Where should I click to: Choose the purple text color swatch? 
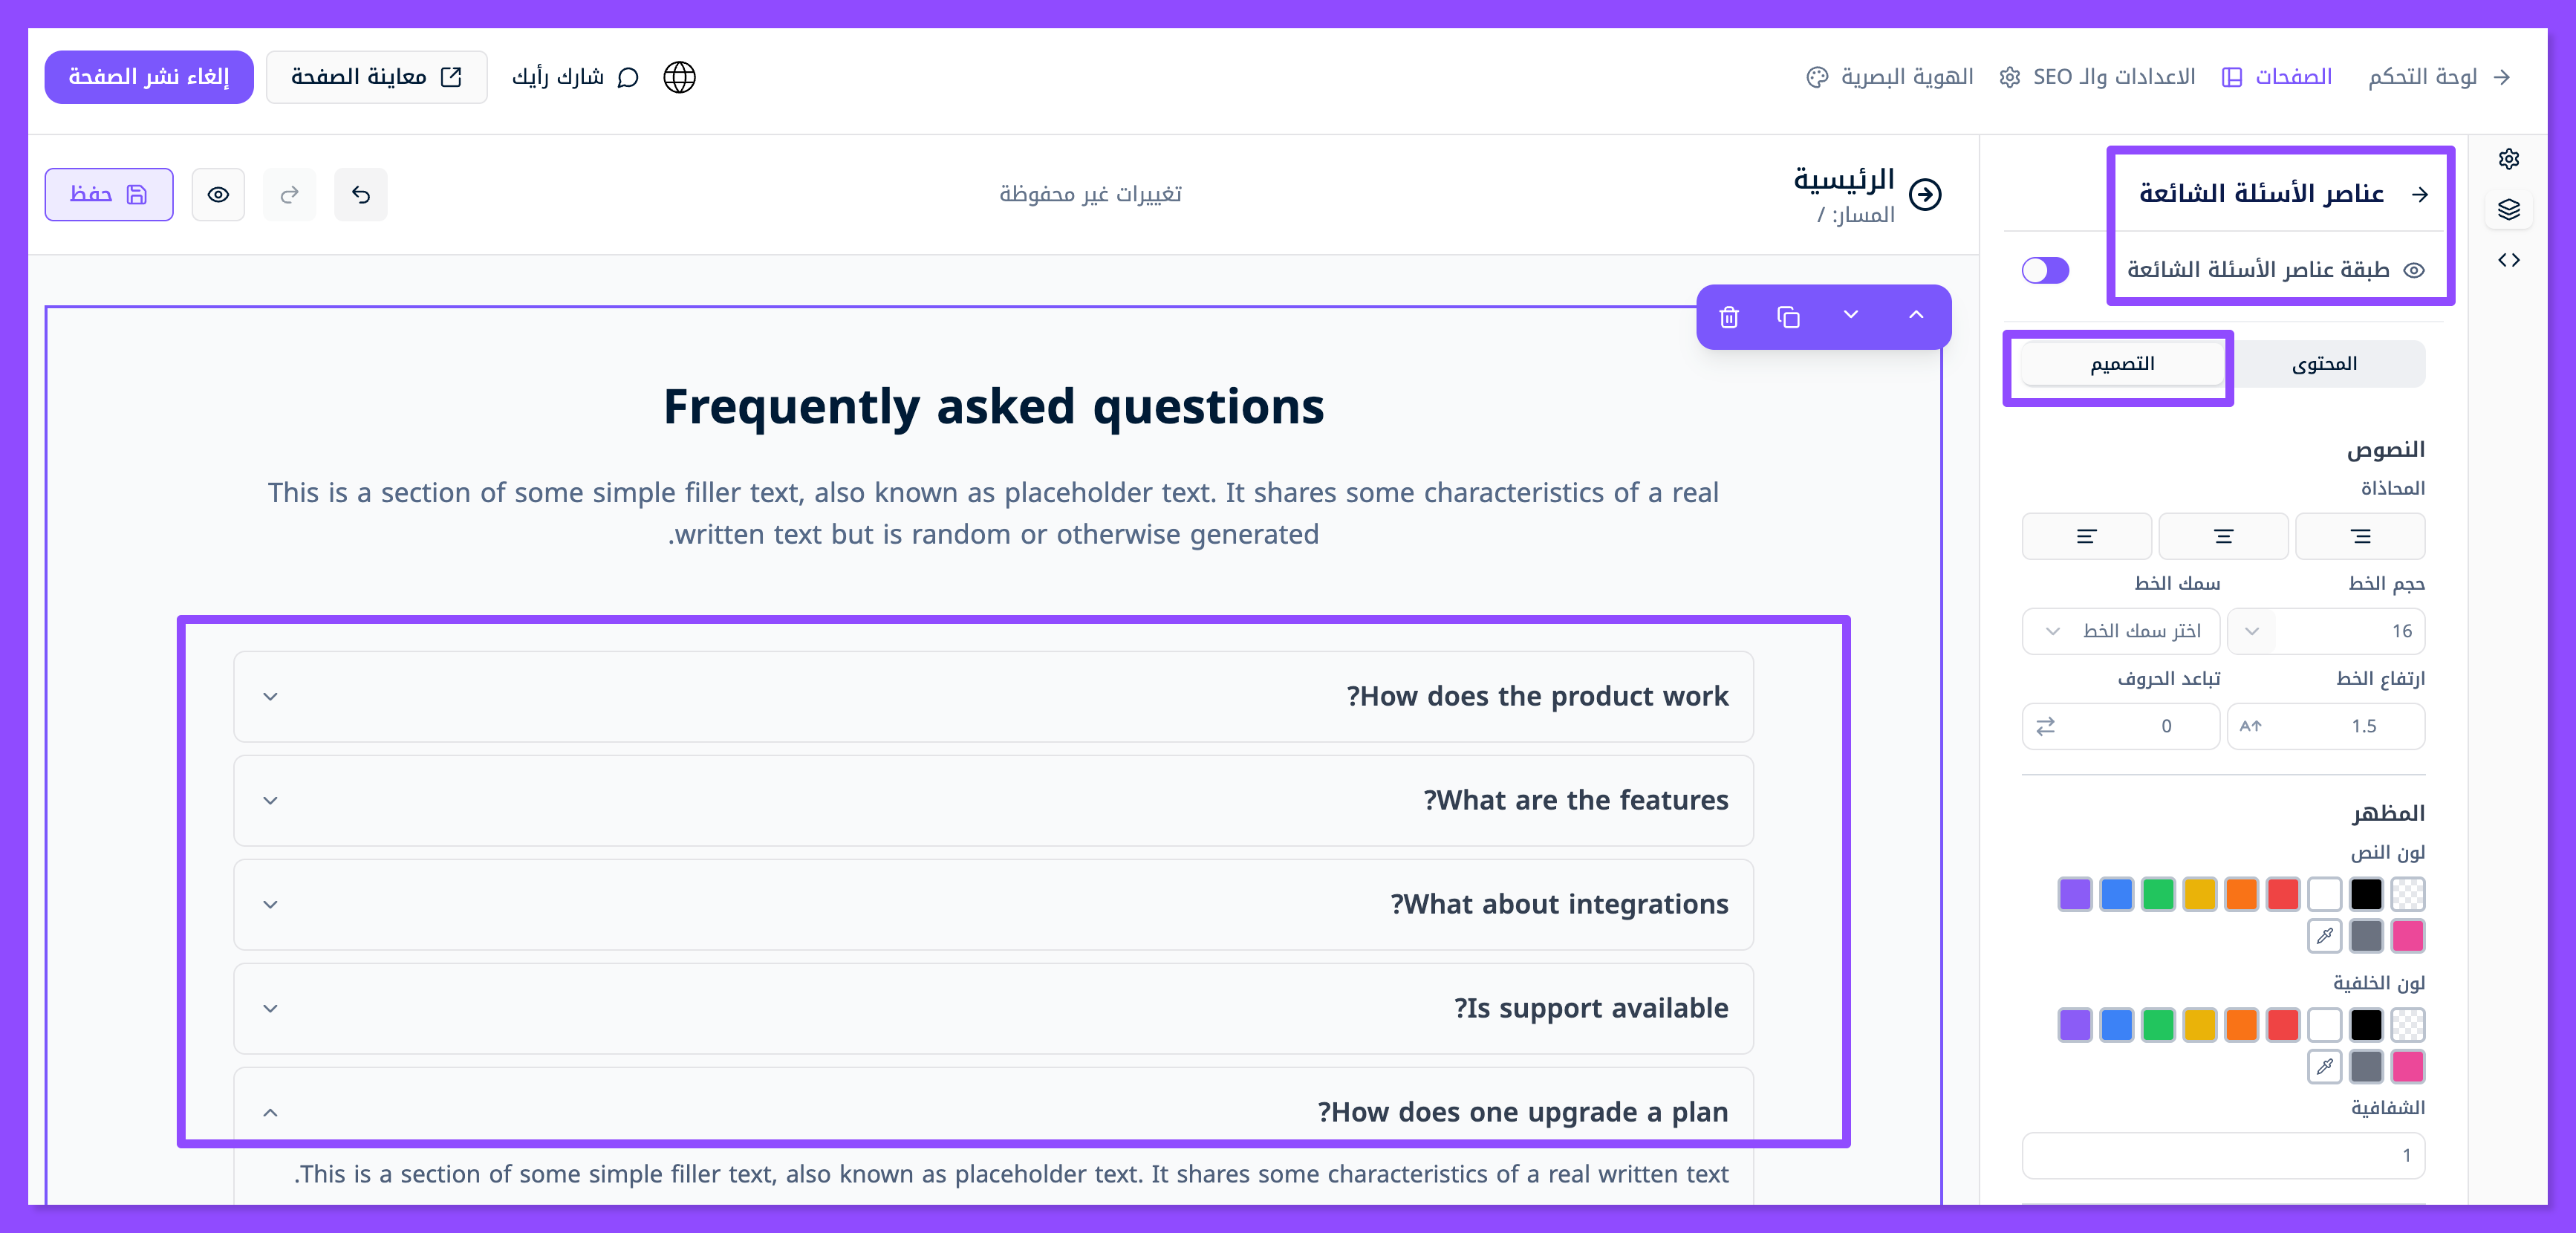click(2074, 894)
